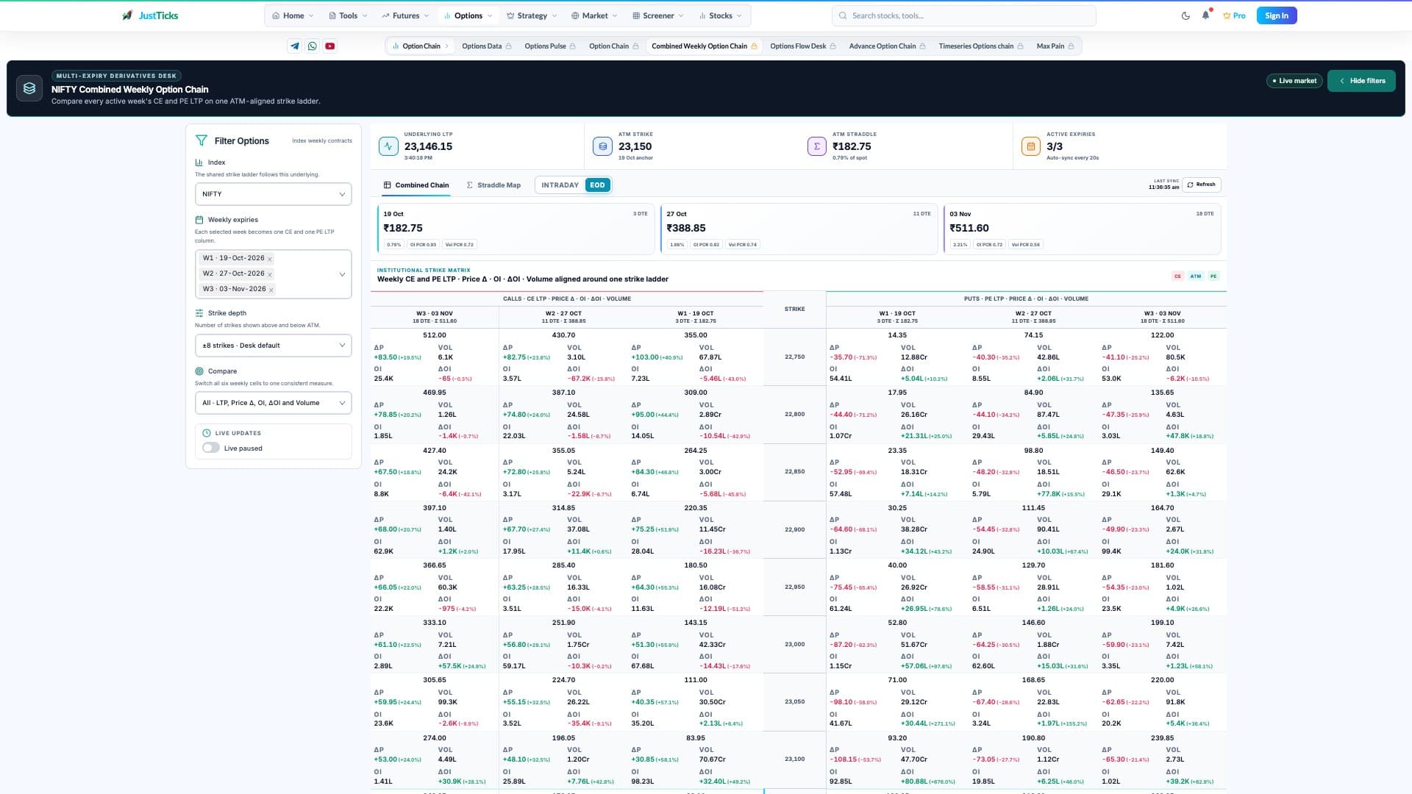Open the WhatsApp share icon

point(313,46)
